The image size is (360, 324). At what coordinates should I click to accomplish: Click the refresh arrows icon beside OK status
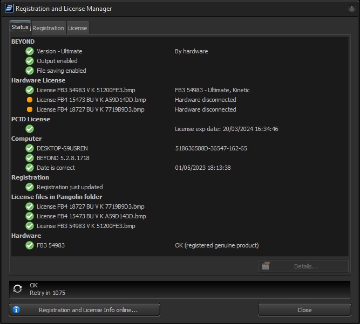coord(17,289)
